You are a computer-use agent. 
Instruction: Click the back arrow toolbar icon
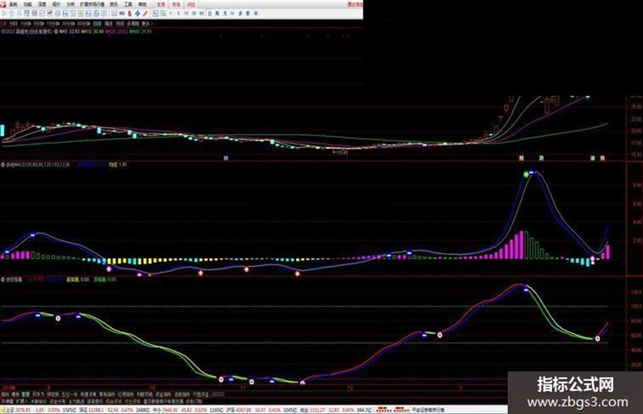click(4, 14)
